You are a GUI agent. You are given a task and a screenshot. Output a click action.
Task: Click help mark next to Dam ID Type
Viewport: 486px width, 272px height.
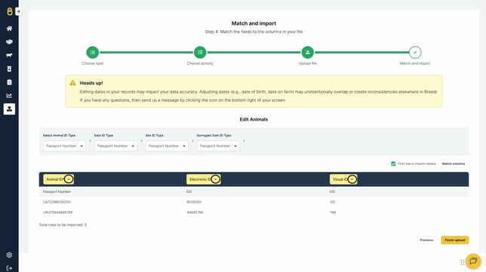141,141
